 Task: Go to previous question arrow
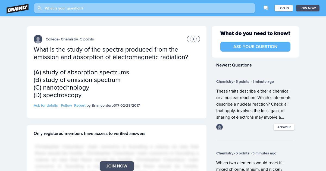[190, 39]
